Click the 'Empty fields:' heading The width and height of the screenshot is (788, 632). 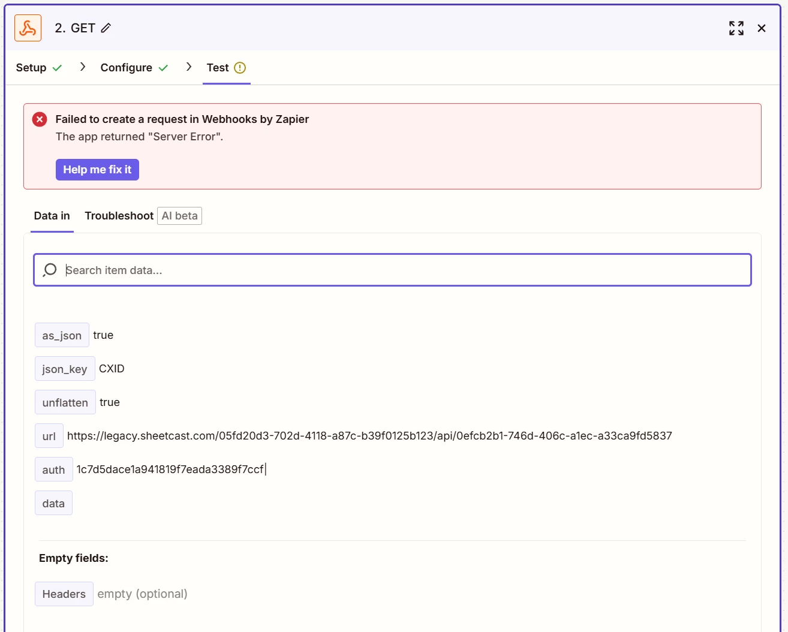point(74,558)
